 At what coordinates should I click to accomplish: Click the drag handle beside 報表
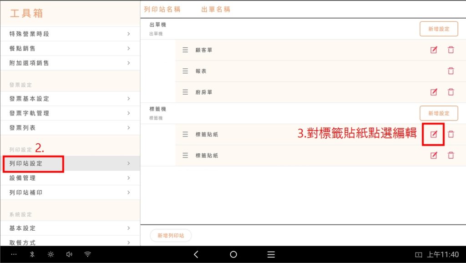pyautogui.click(x=185, y=71)
